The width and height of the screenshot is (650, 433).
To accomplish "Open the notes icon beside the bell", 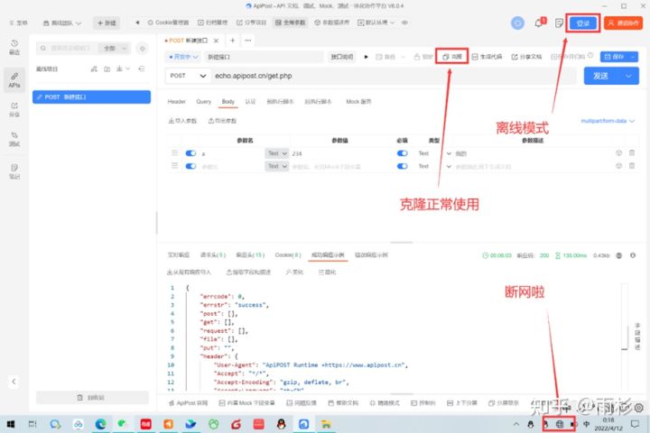I will tap(559, 23).
